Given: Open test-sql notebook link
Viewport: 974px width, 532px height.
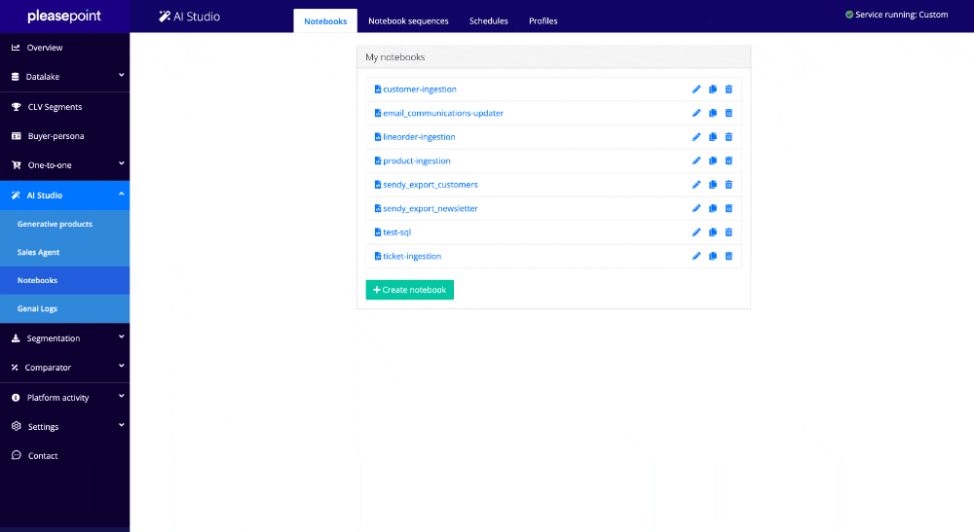Looking at the screenshot, I should 397,232.
